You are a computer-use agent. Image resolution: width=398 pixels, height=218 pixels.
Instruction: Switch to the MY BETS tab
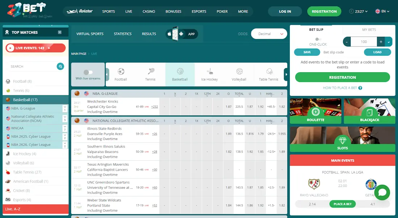[x=369, y=30]
